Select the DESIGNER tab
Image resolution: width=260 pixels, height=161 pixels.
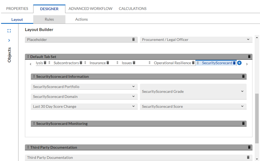click(49, 9)
